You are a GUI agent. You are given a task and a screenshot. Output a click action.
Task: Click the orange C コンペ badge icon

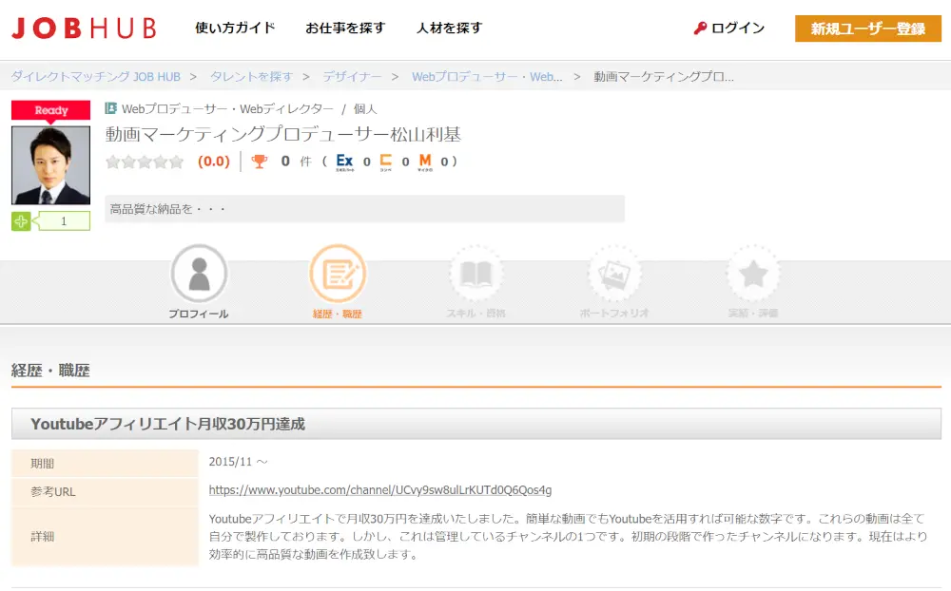coord(388,162)
